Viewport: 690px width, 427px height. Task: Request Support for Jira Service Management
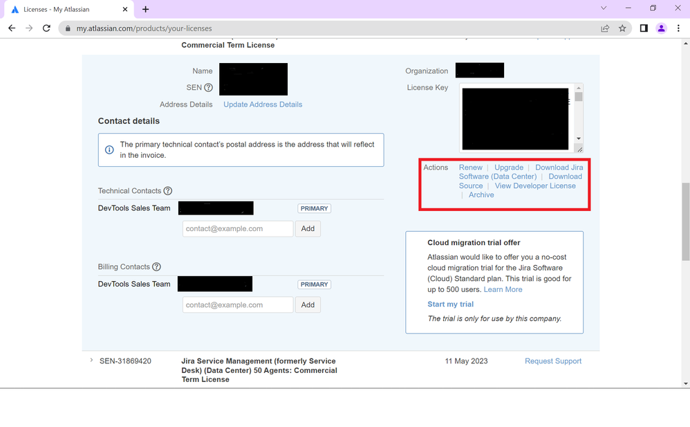(553, 361)
